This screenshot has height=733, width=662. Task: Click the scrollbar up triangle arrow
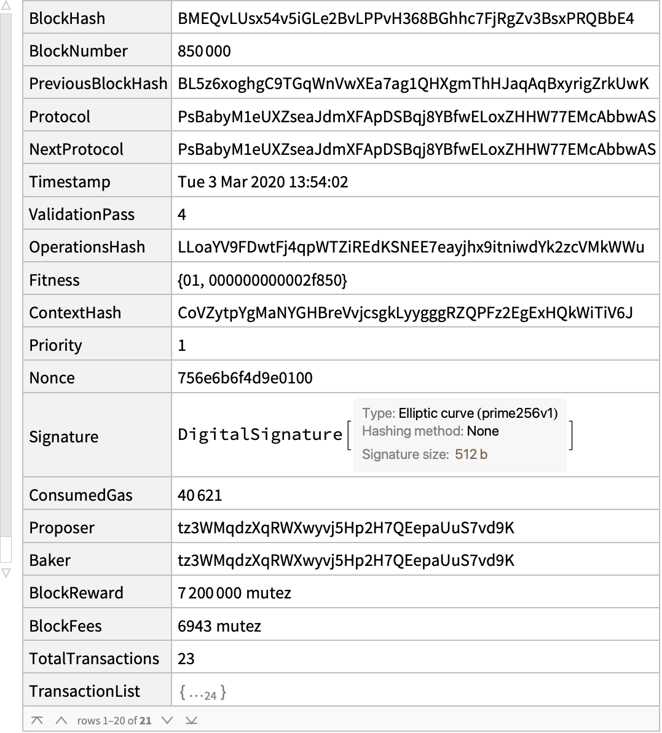coord(6,6)
